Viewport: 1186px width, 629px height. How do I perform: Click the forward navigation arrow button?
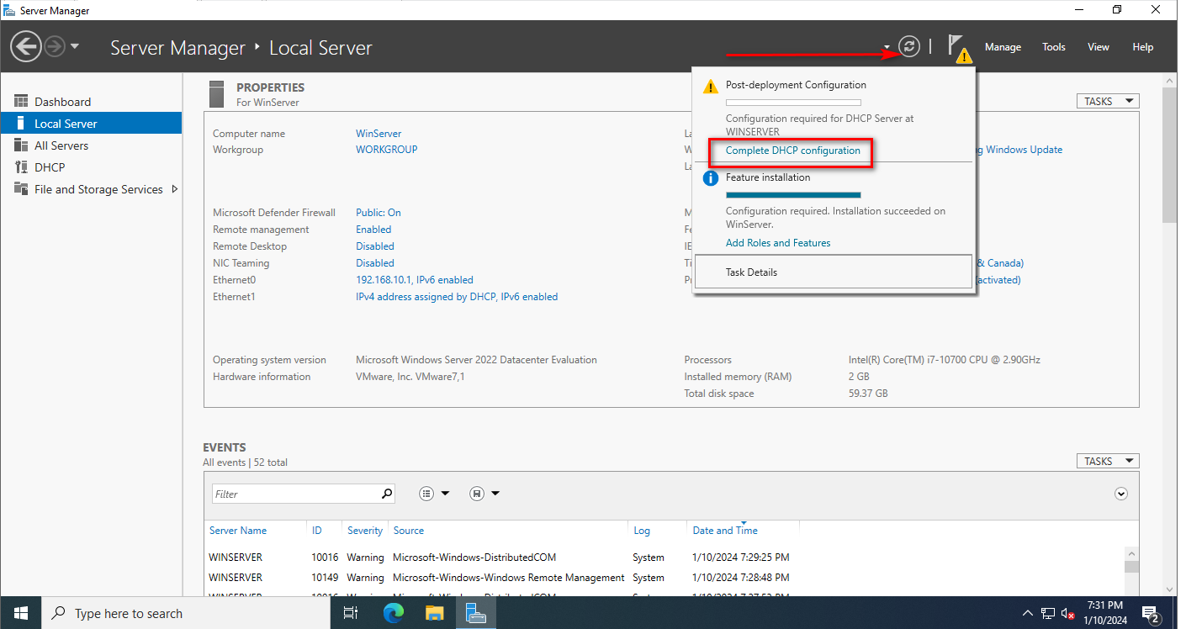pyautogui.click(x=55, y=46)
